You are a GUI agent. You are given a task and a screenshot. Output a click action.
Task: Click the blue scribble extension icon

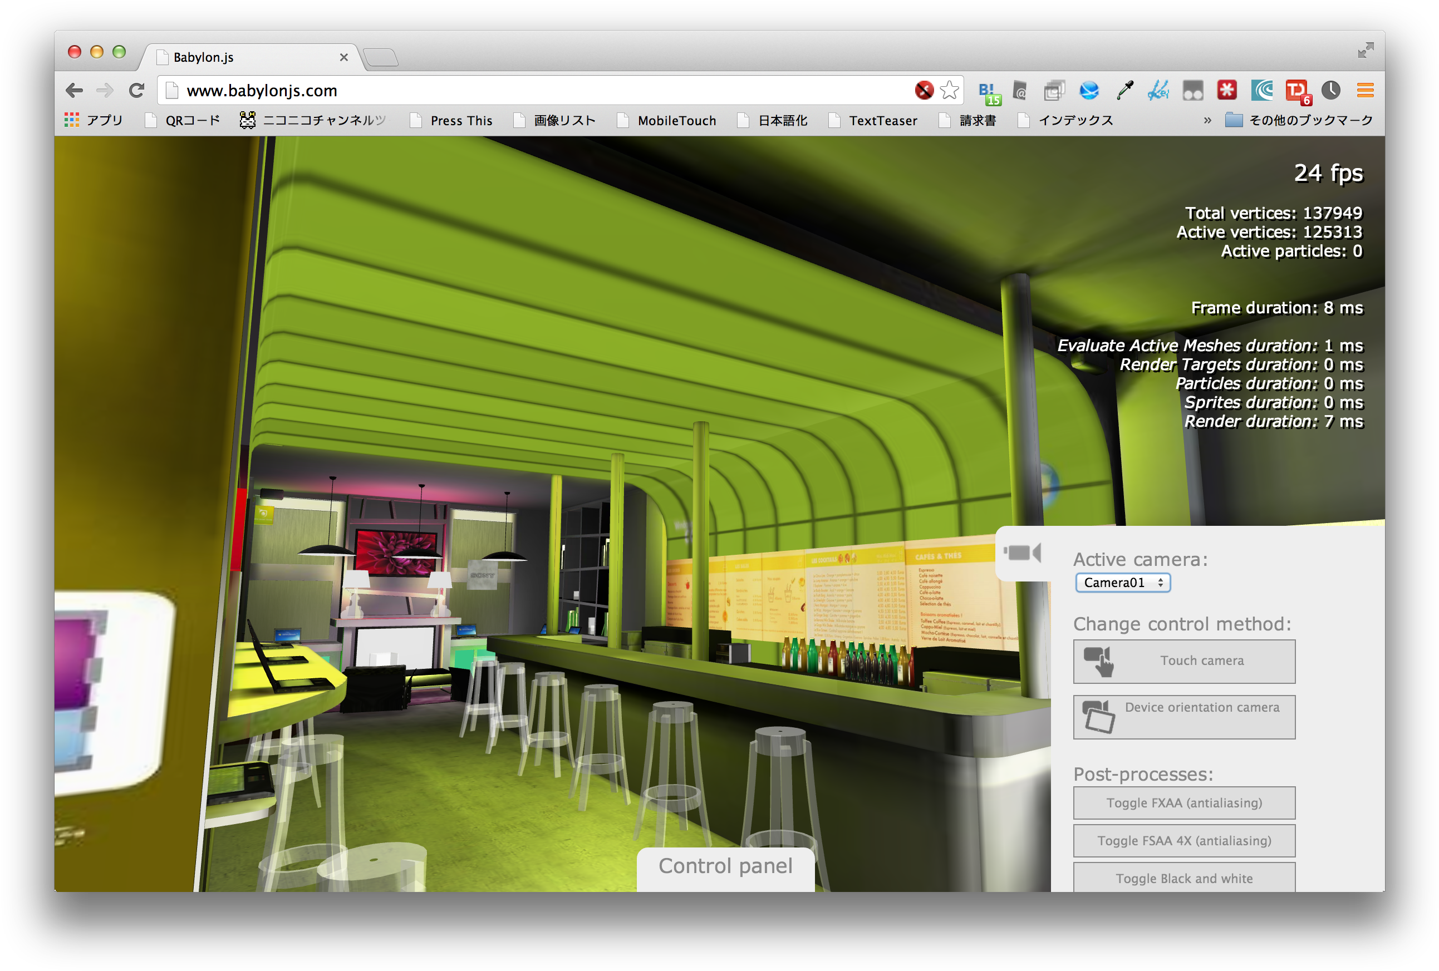tap(1158, 91)
